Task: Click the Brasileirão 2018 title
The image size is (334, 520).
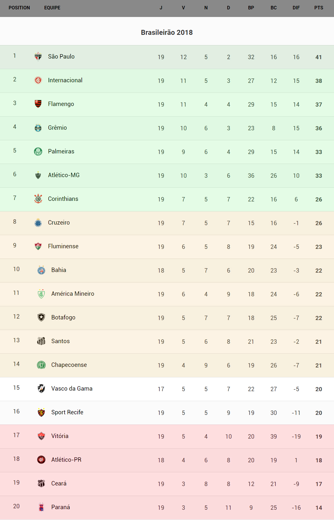Action: (167, 32)
